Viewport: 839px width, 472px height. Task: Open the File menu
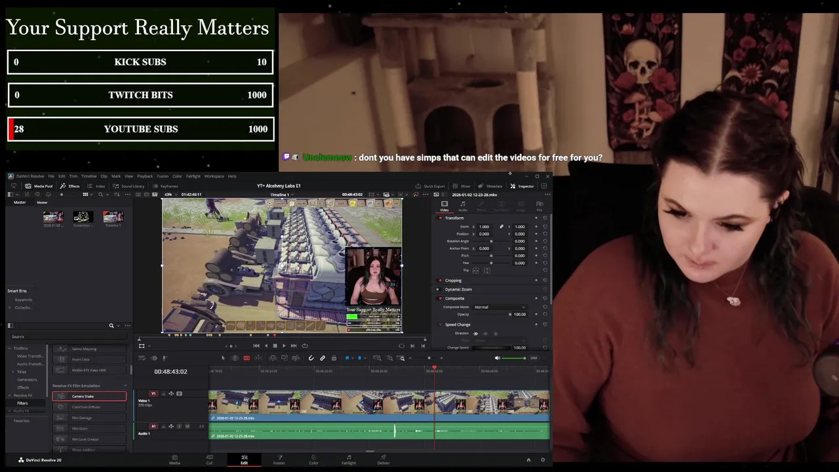[x=51, y=176]
